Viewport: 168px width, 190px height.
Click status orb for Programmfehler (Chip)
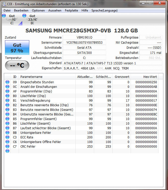7,91
